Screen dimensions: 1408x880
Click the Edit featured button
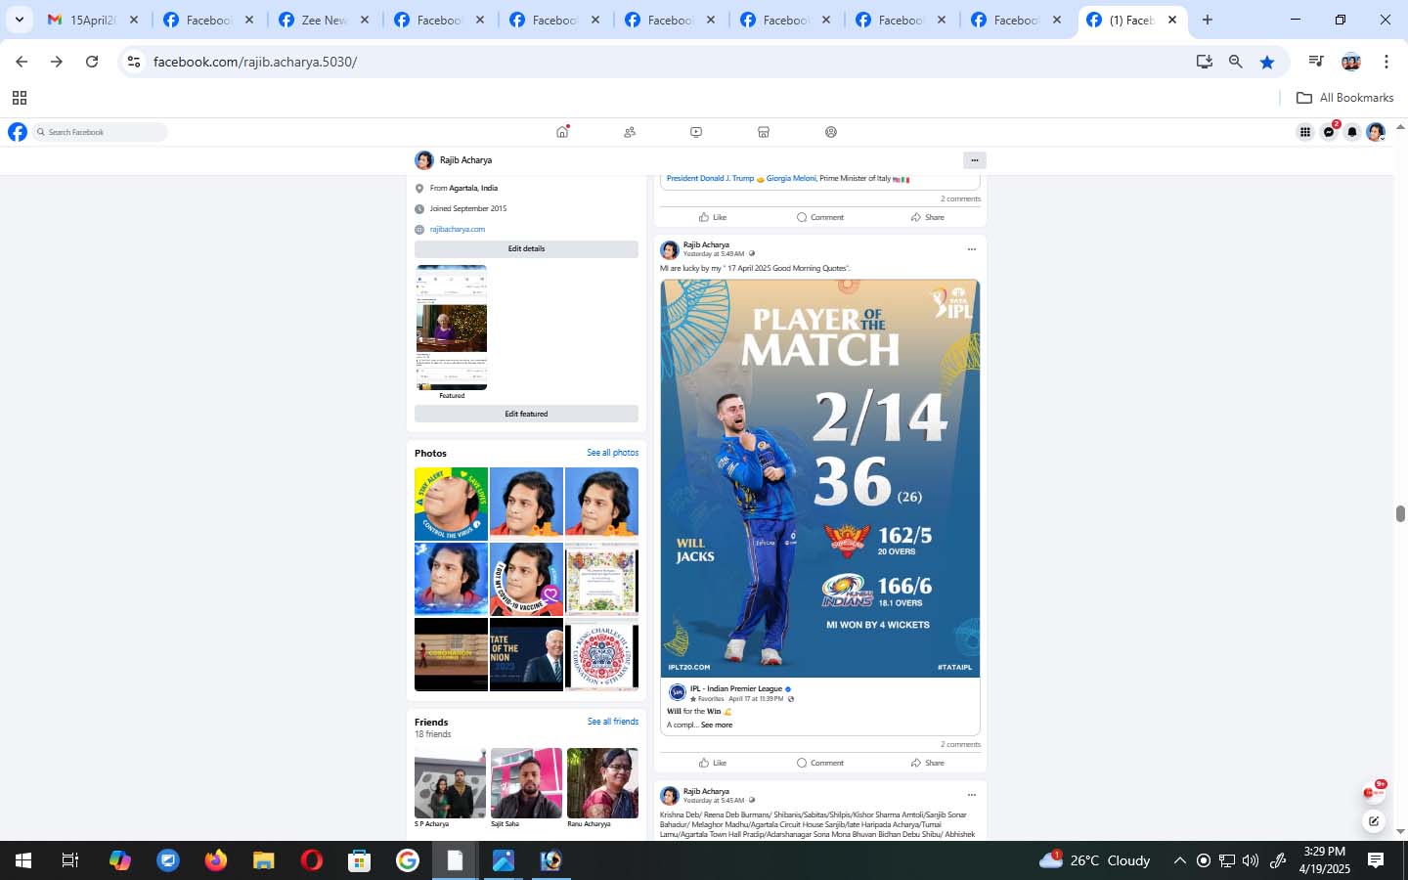(526, 414)
